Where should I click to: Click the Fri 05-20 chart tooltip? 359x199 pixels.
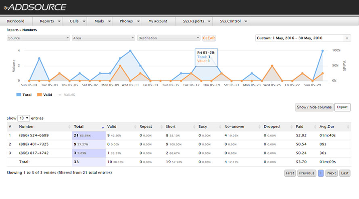pyautogui.click(x=206, y=57)
